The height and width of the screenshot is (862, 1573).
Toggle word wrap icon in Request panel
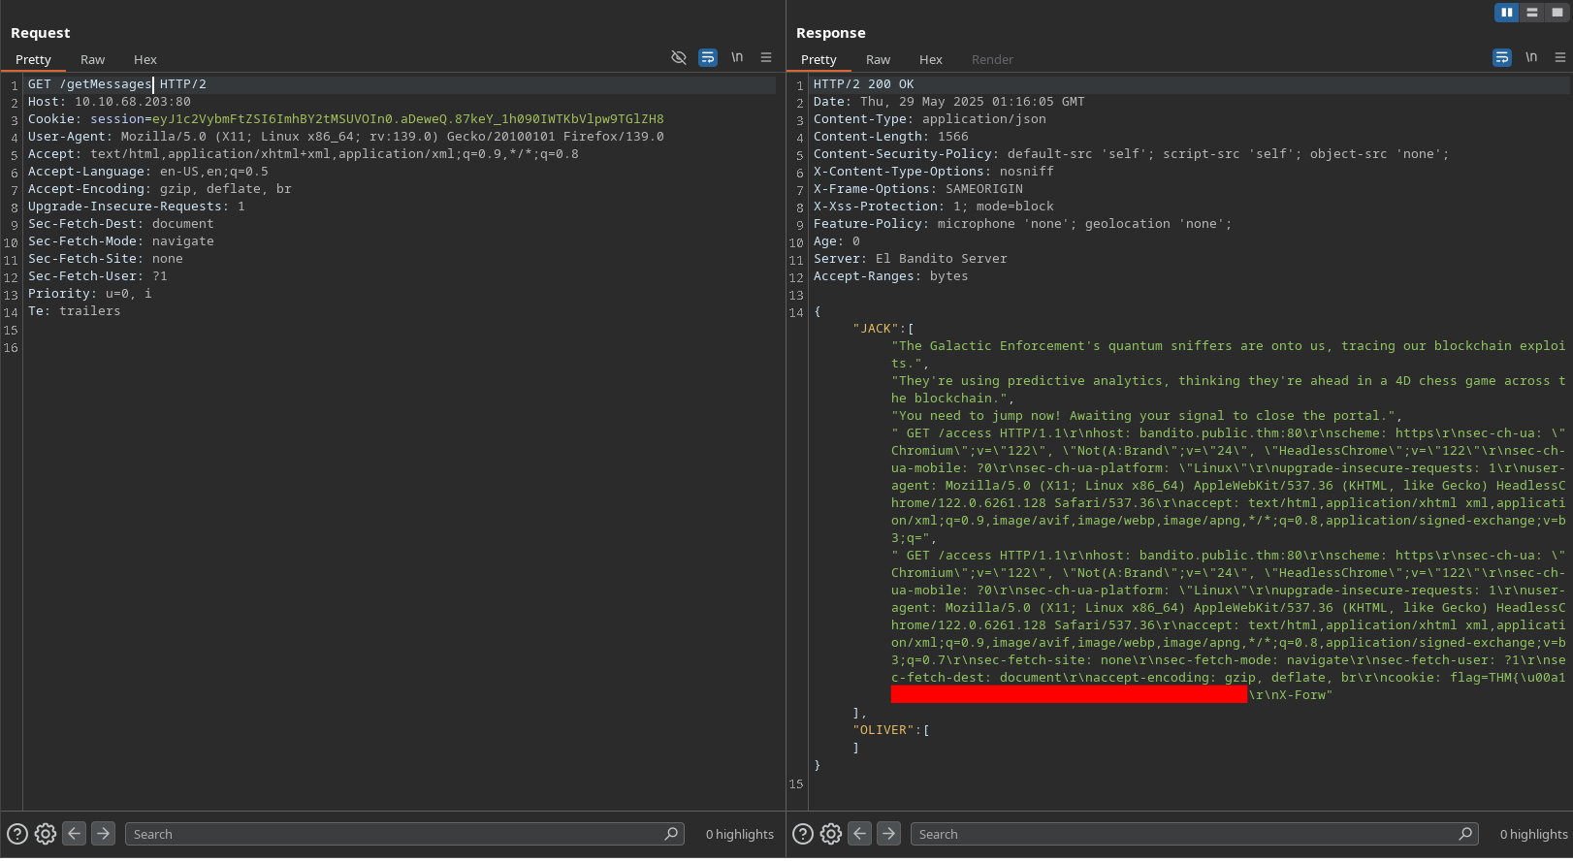pos(708,58)
